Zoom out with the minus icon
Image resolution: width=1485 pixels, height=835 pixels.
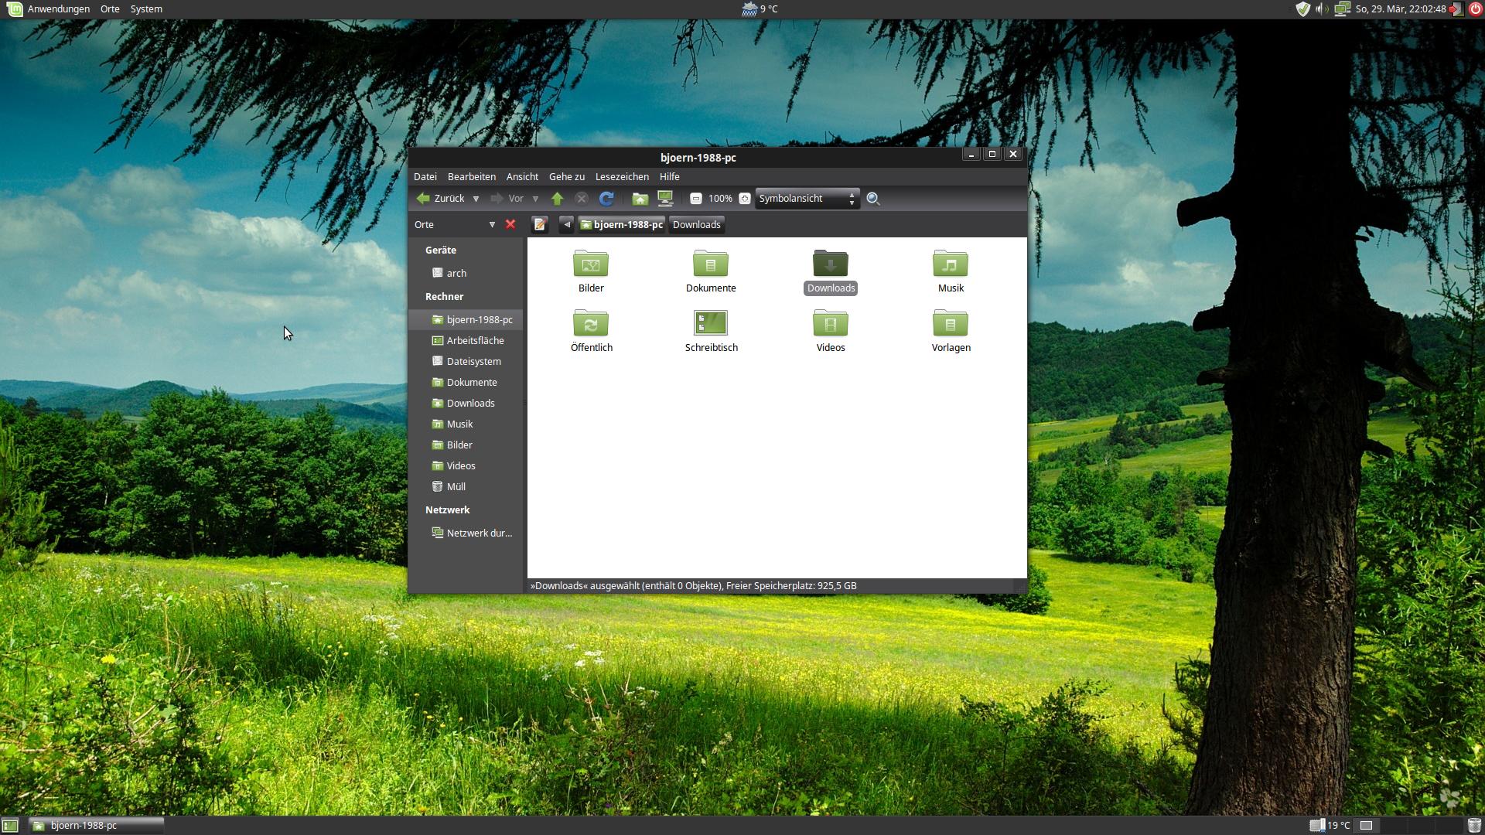click(695, 199)
